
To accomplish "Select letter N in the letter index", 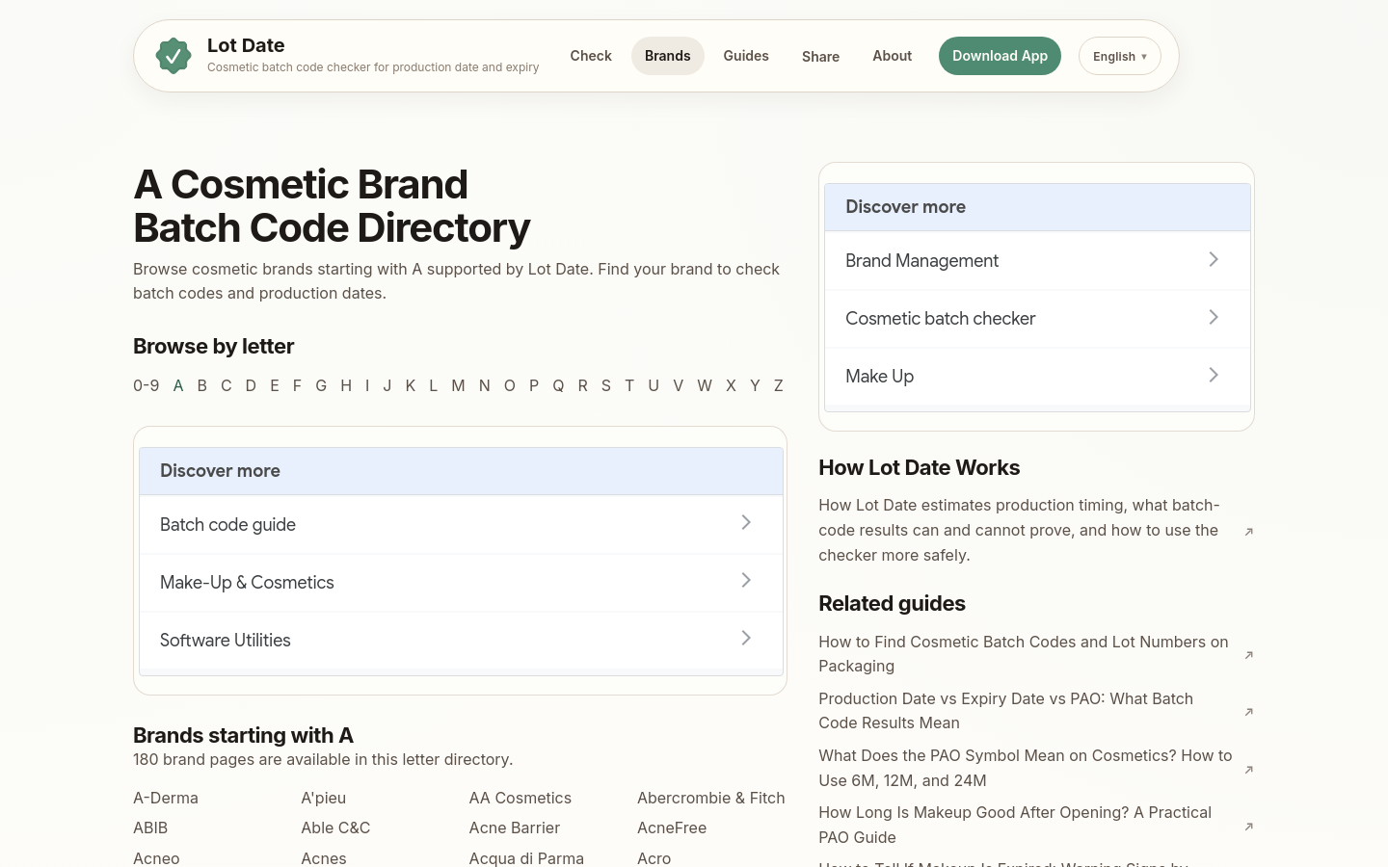I will coord(485,385).
